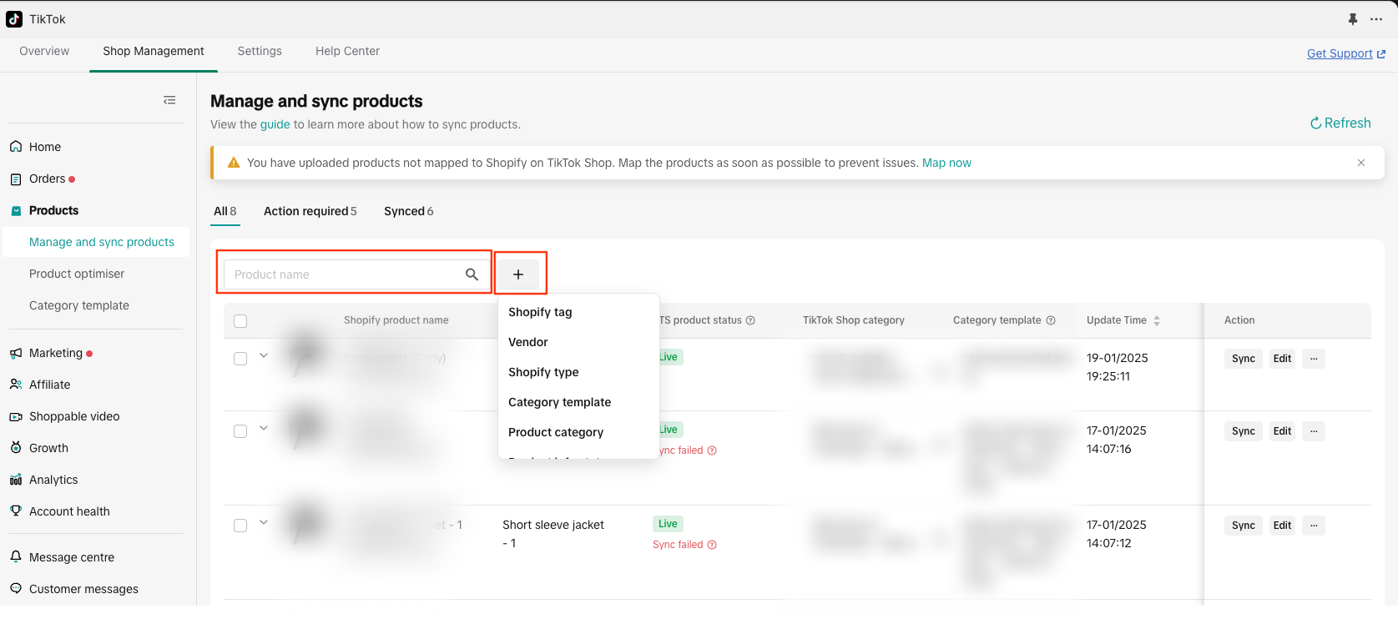The width and height of the screenshot is (1398, 629).
Task: Open Category template in sidebar
Action: click(79, 305)
